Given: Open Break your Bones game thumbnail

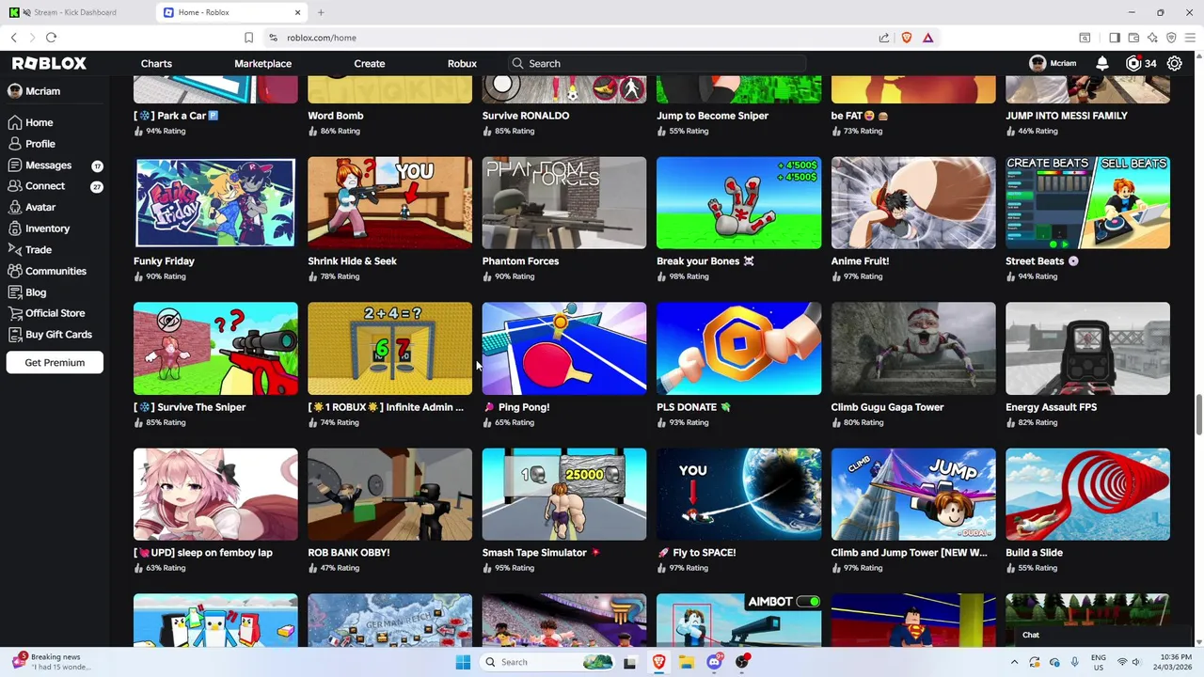Looking at the screenshot, I should pos(738,202).
